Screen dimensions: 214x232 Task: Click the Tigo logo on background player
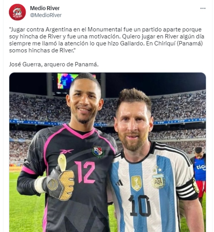(201, 167)
